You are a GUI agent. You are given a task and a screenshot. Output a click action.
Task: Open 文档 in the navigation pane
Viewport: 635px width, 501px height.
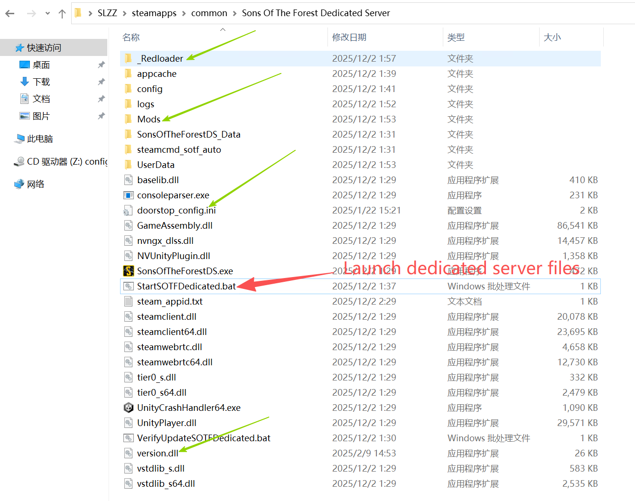click(x=41, y=99)
